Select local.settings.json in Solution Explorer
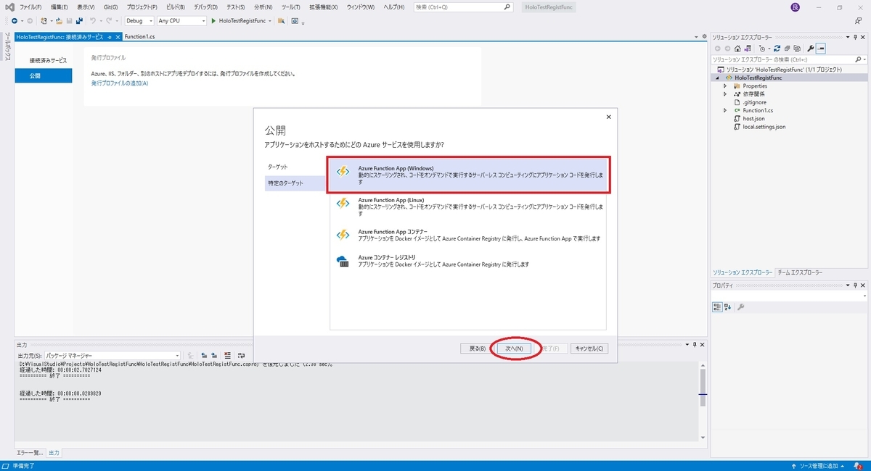Viewport: 871px width, 471px height. [x=764, y=126]
